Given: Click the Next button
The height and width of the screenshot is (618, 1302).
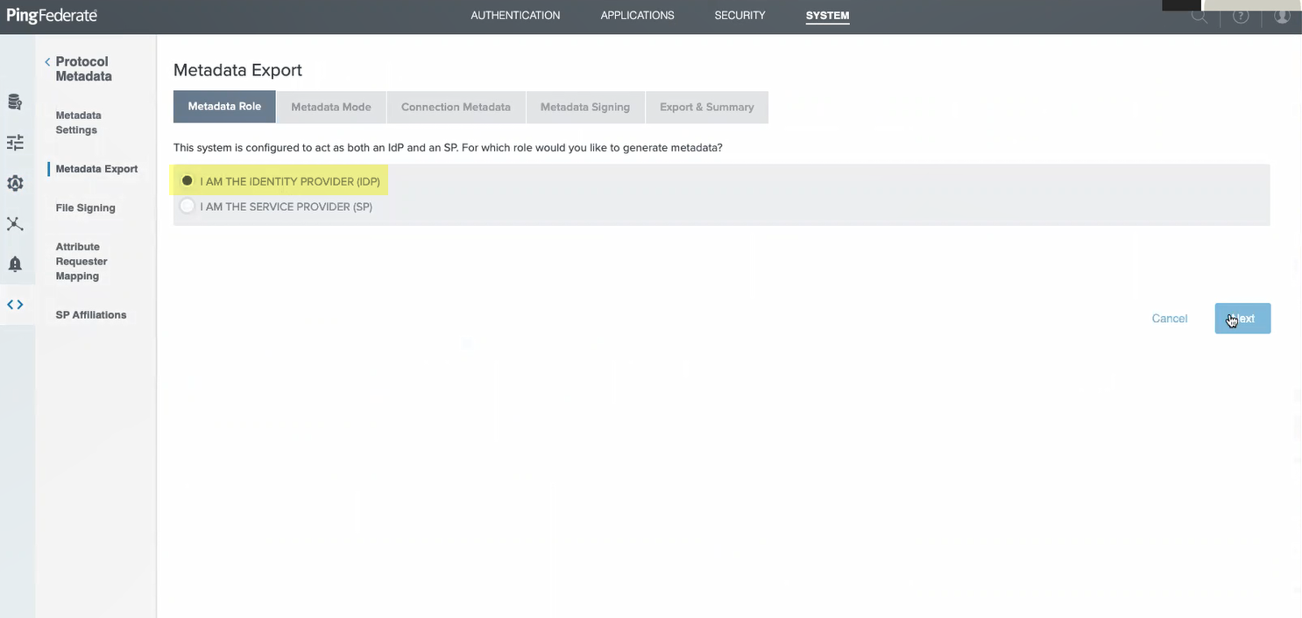Looking at the screenshot, I should pyautogui.click(x=1242, y=319).
